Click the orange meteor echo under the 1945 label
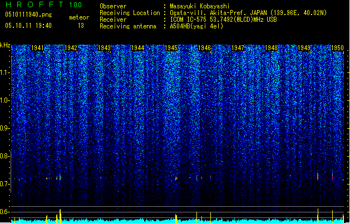The height and width of the screenshot is (223, 350). tap(176, 178)
